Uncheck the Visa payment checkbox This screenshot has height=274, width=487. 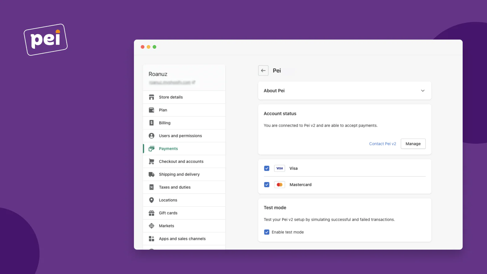tap(267, 168)
